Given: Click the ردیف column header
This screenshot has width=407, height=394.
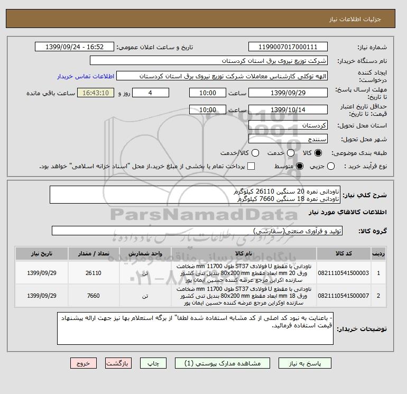Looking at the screenshot, I should tap(378, 254).
